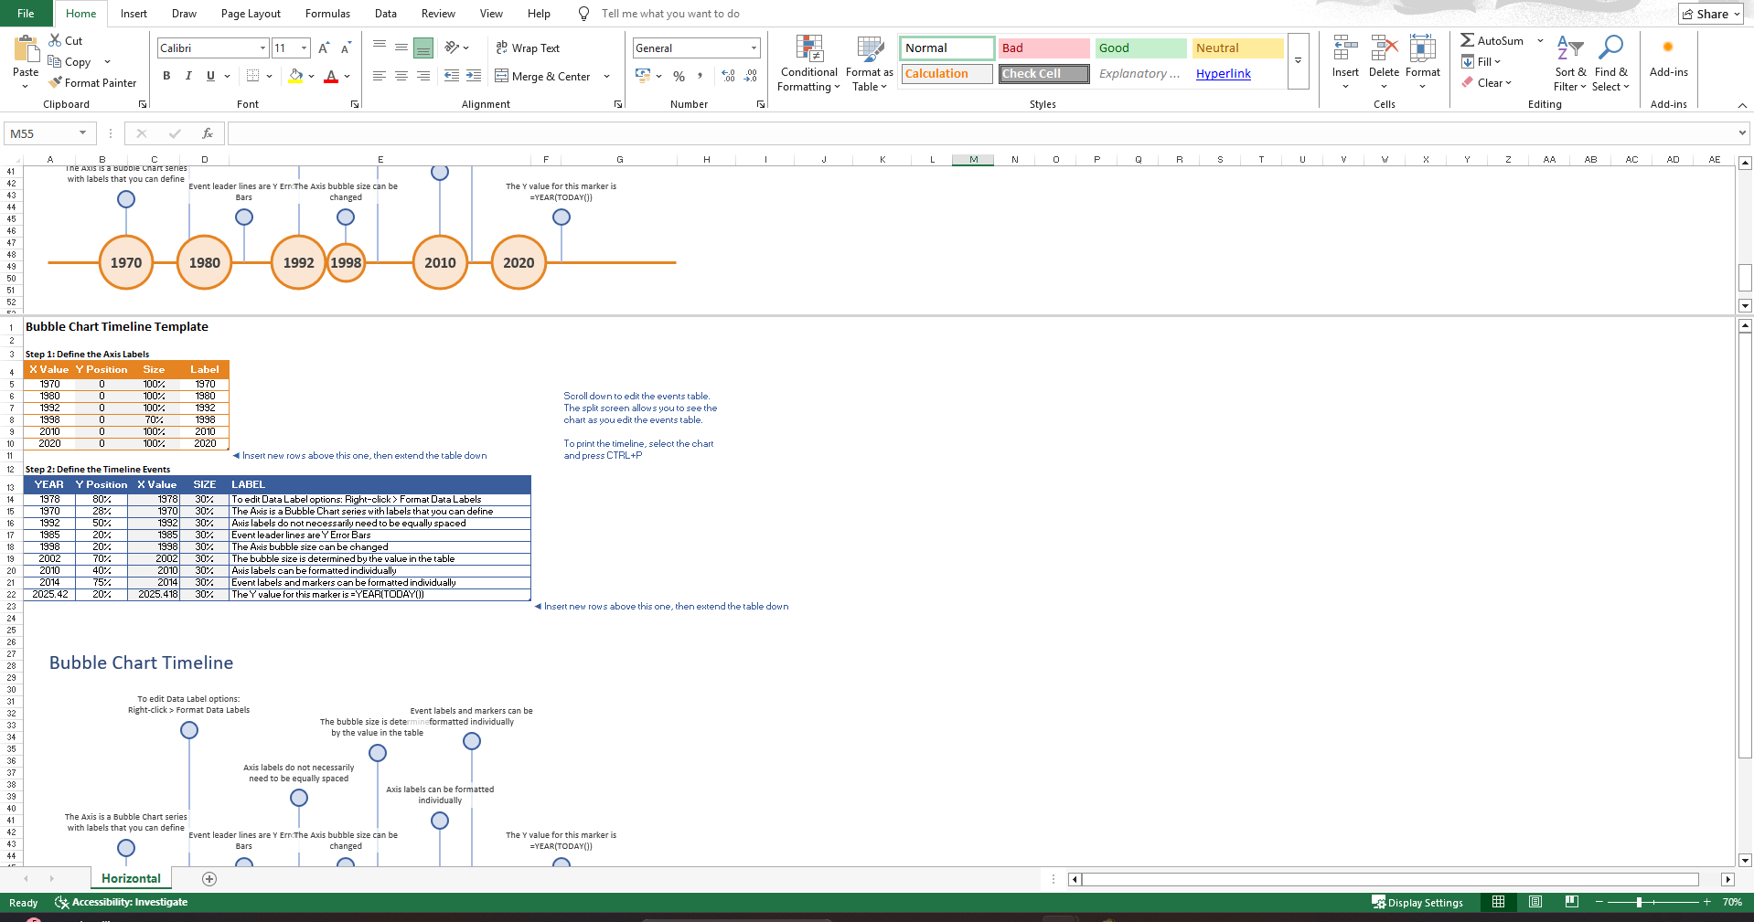Click the Insert Function fx icon
This screenshot has width=1754, height=922.
coord(208,133)
